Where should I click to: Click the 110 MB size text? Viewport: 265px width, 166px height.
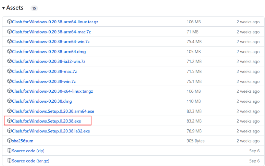(x=194, y=101)
